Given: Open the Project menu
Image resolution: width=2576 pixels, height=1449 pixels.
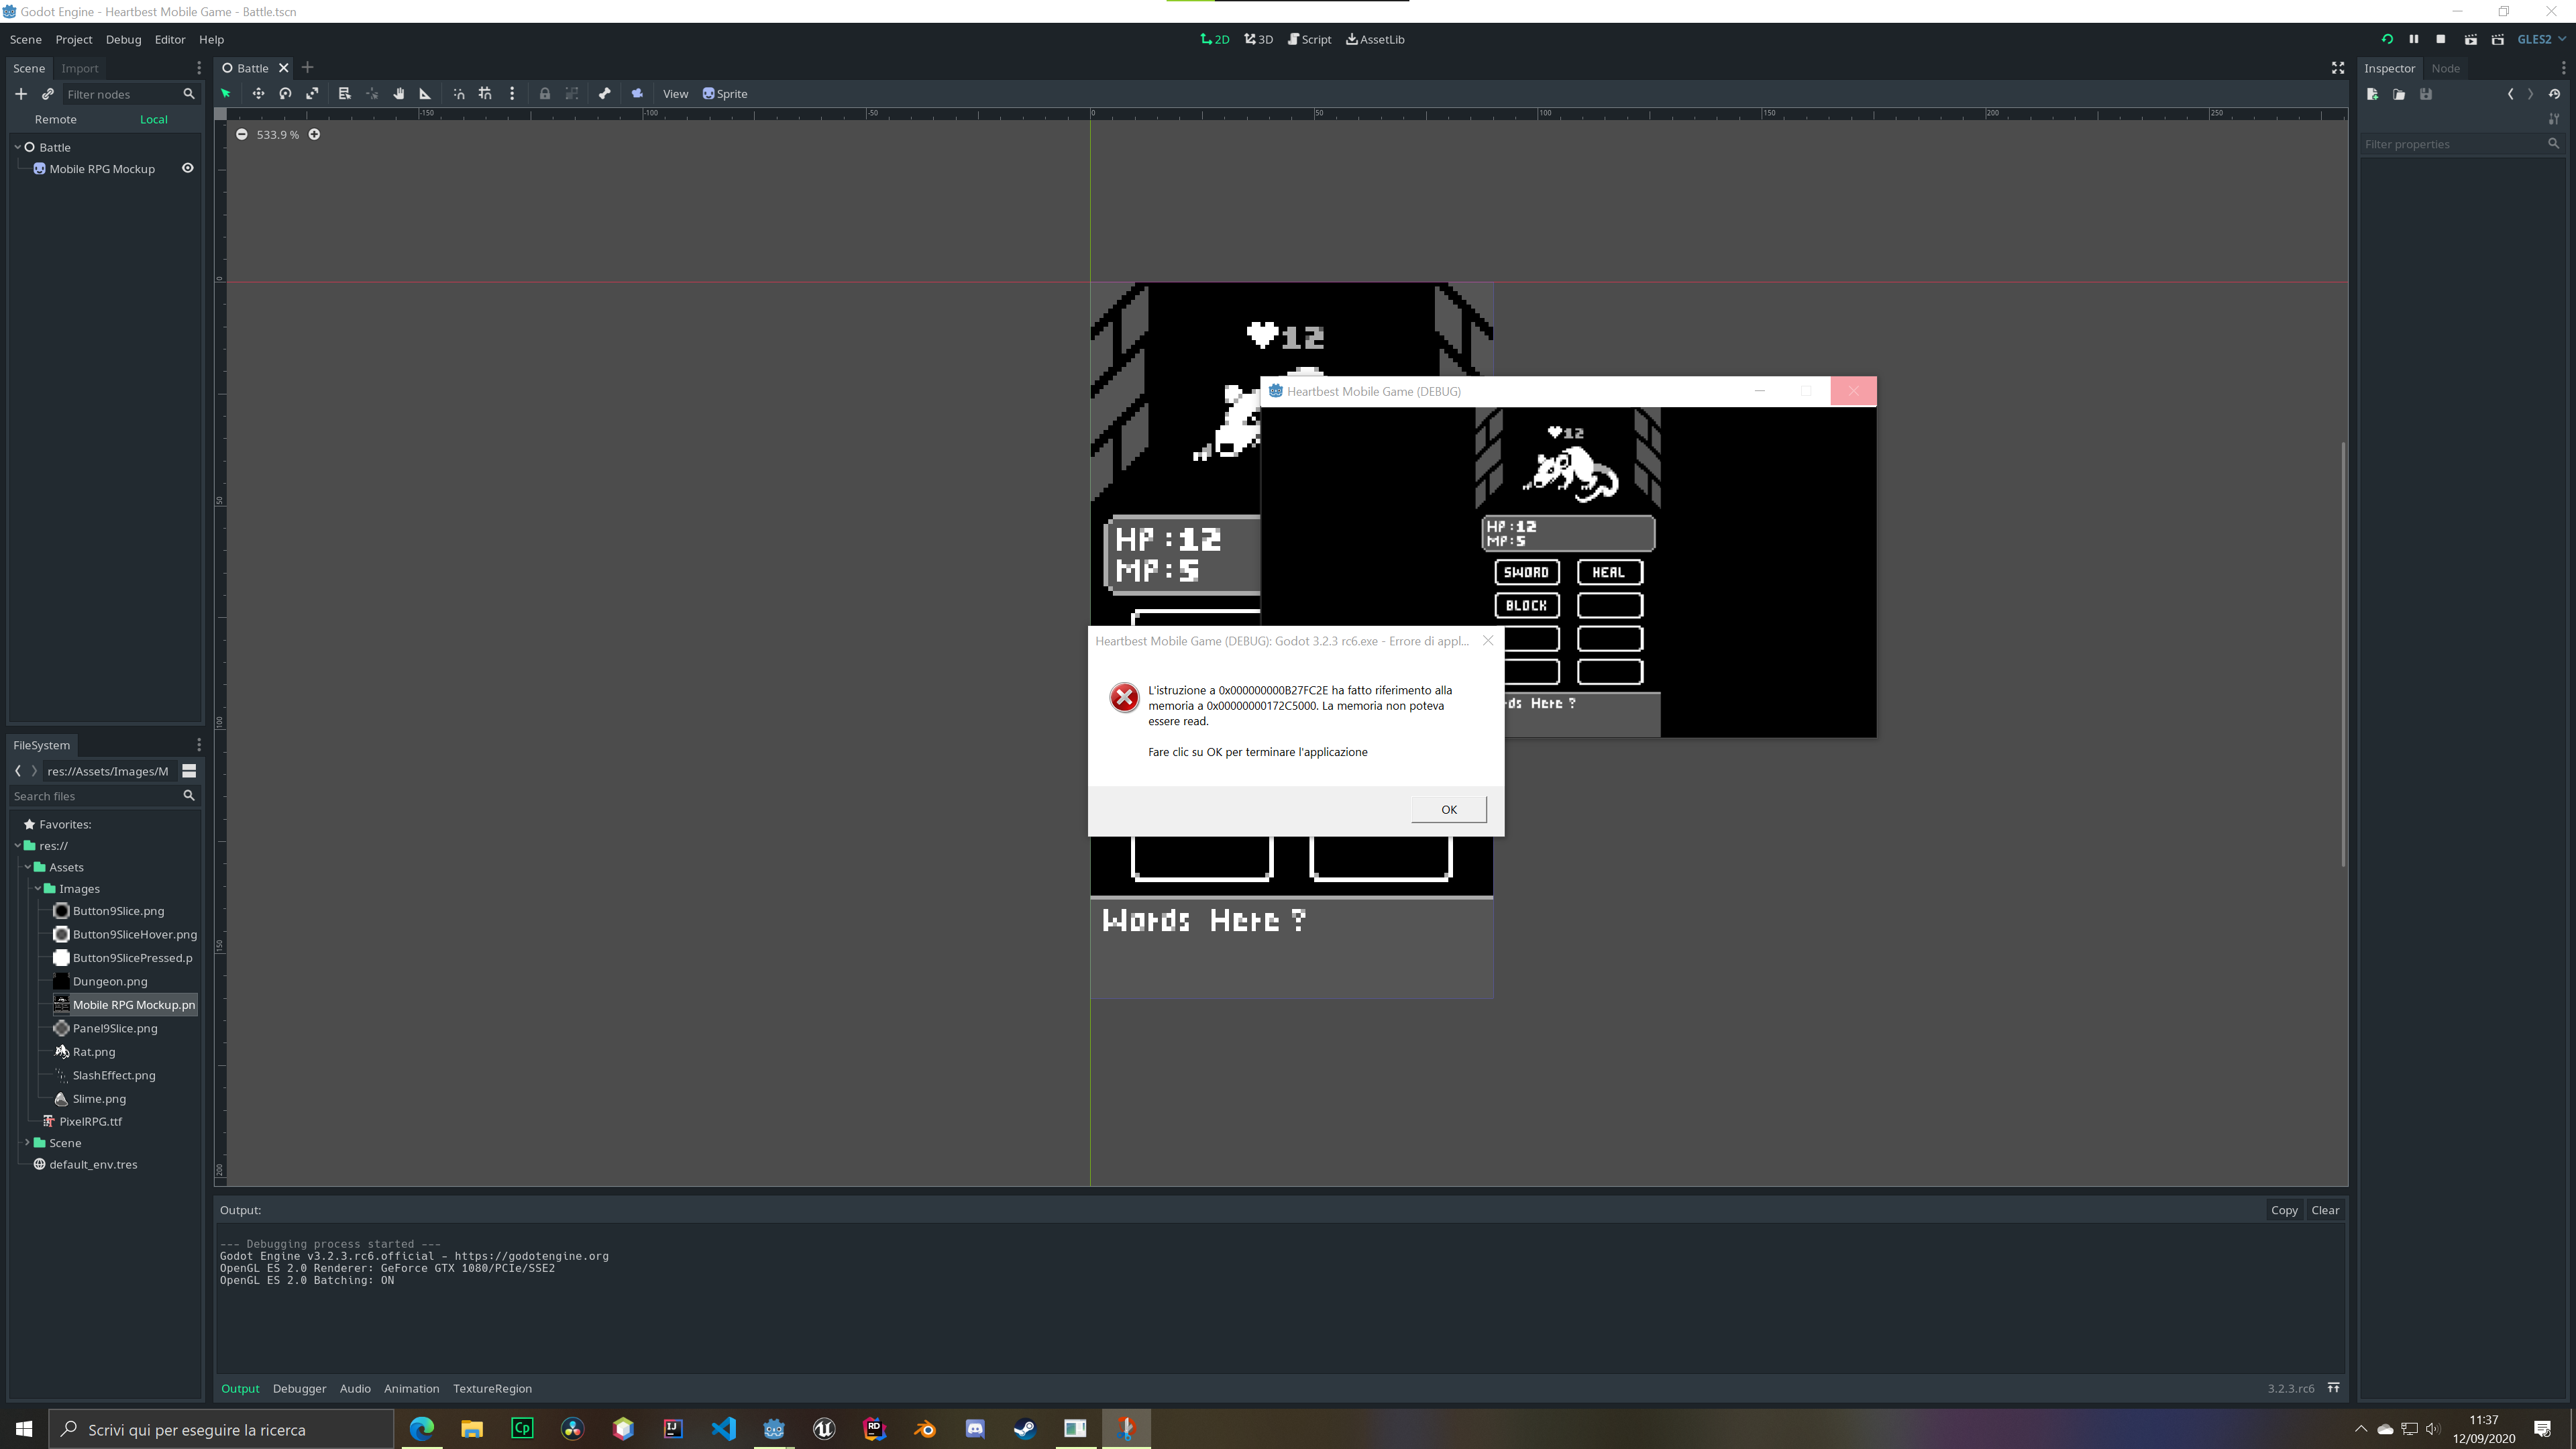Looking at the screenshot, I should tap(73, 39).
